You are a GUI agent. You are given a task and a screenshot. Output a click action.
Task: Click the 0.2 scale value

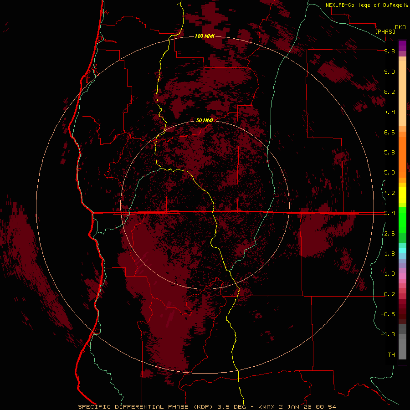[389, 294]
